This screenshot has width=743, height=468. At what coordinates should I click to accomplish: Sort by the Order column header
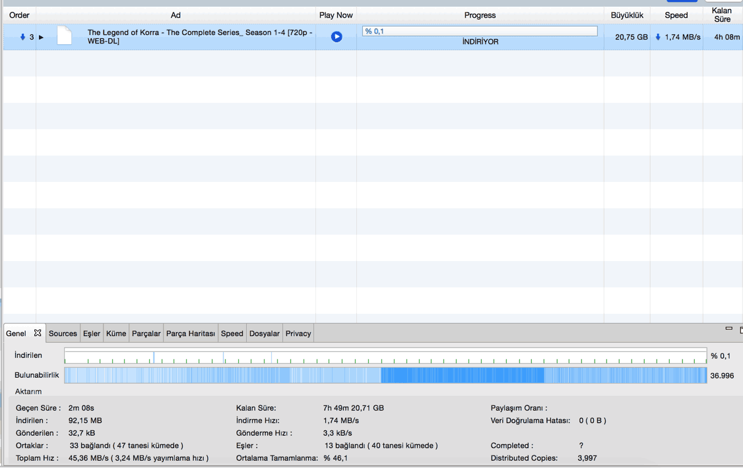point(19,15)
